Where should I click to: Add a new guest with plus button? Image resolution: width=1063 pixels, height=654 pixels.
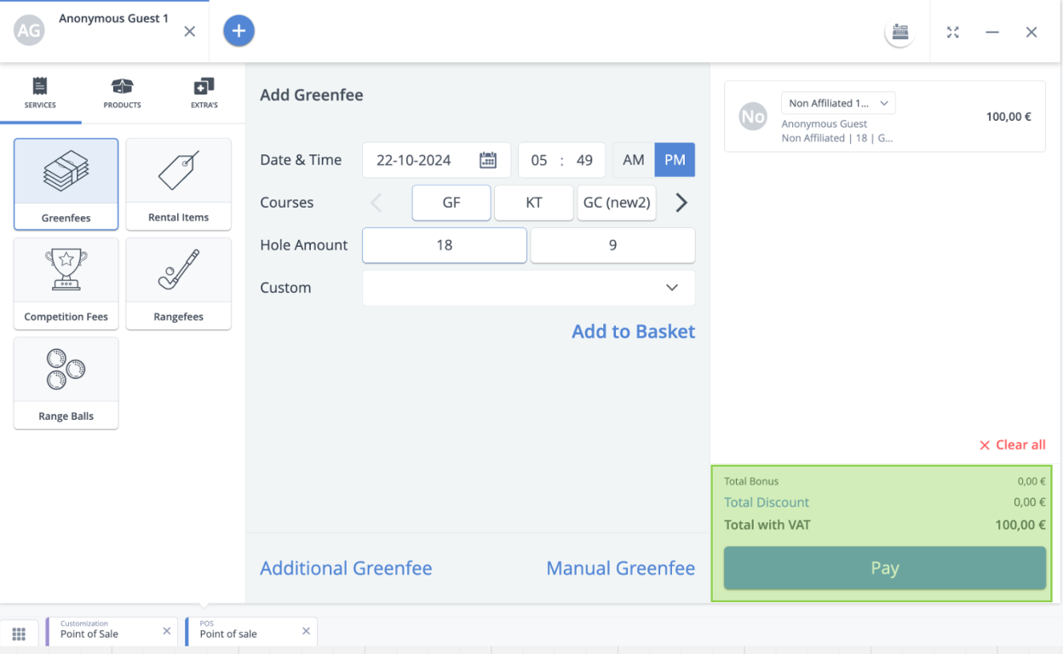tap(238, 32)
